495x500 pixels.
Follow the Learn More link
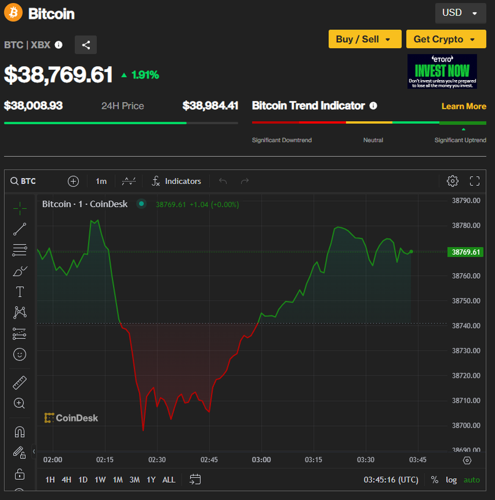click(x=464, y=106)
